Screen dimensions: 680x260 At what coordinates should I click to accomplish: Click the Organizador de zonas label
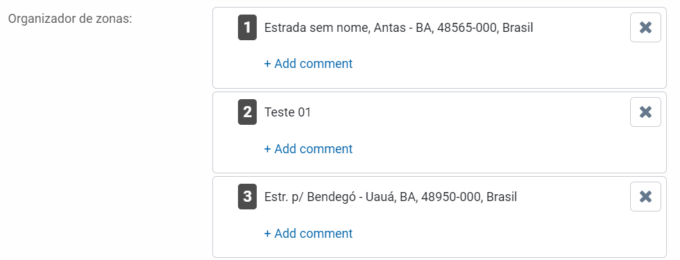70,19
